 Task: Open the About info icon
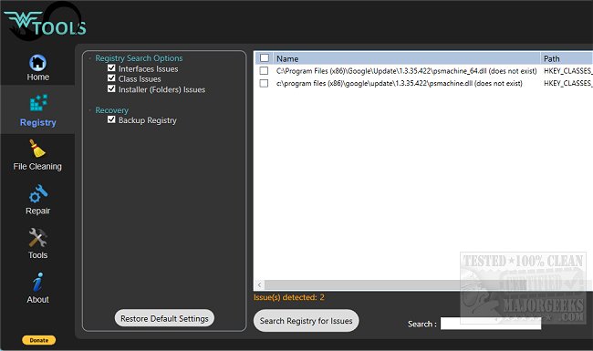pos(37,283)
